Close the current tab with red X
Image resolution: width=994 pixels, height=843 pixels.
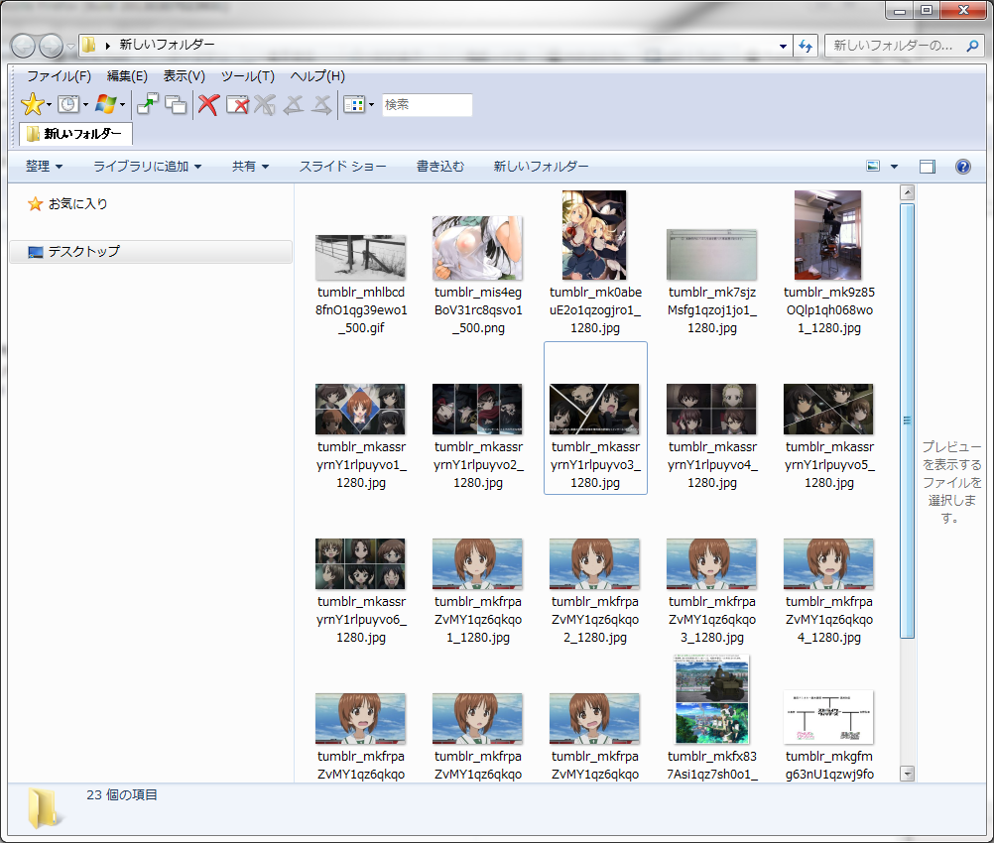(208, 104)
